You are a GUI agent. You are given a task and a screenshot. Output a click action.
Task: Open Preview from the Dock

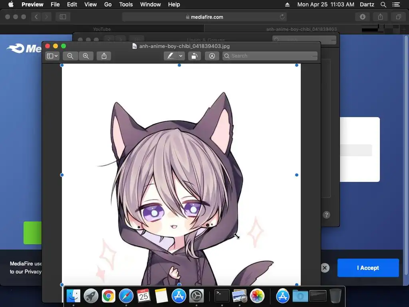[x=240, y=296]
